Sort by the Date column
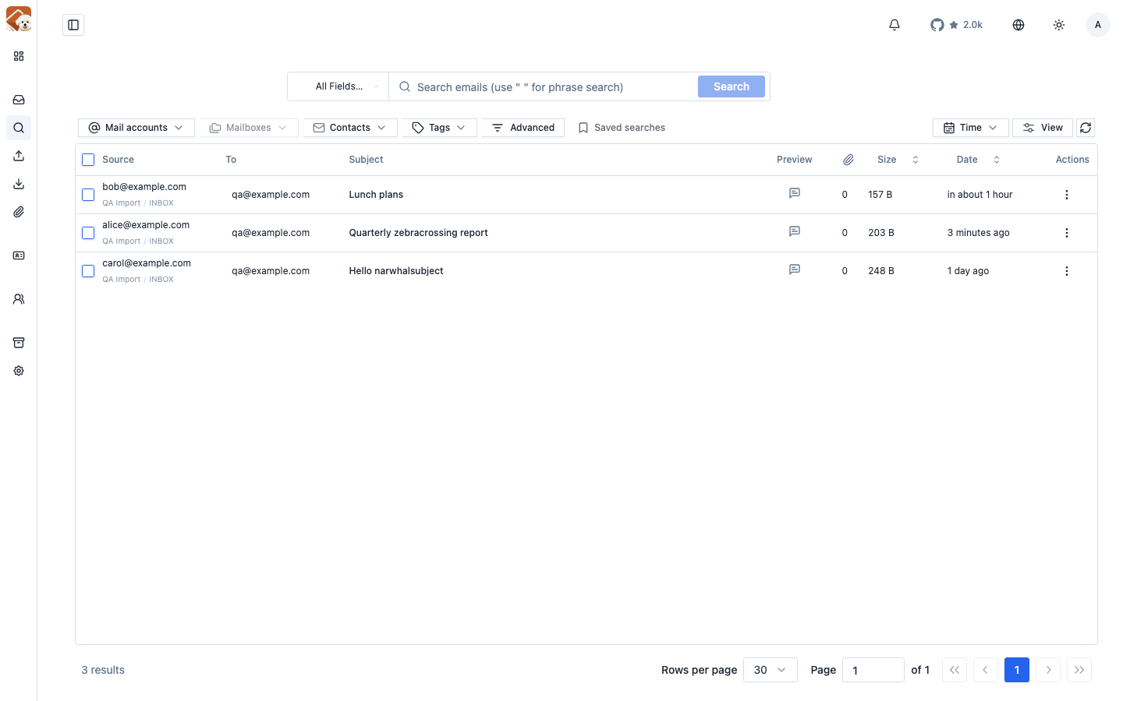 point(978,160)
